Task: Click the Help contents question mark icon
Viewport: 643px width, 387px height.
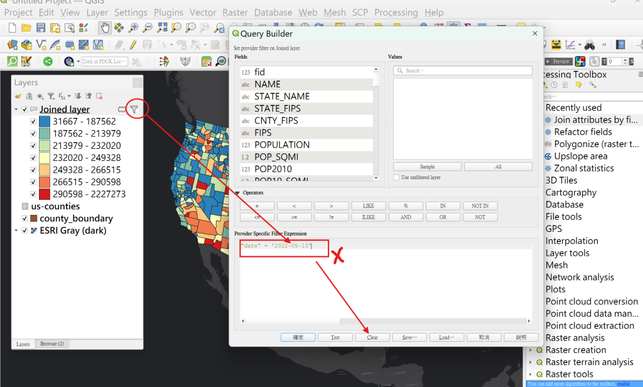Action: click(620, 45)
